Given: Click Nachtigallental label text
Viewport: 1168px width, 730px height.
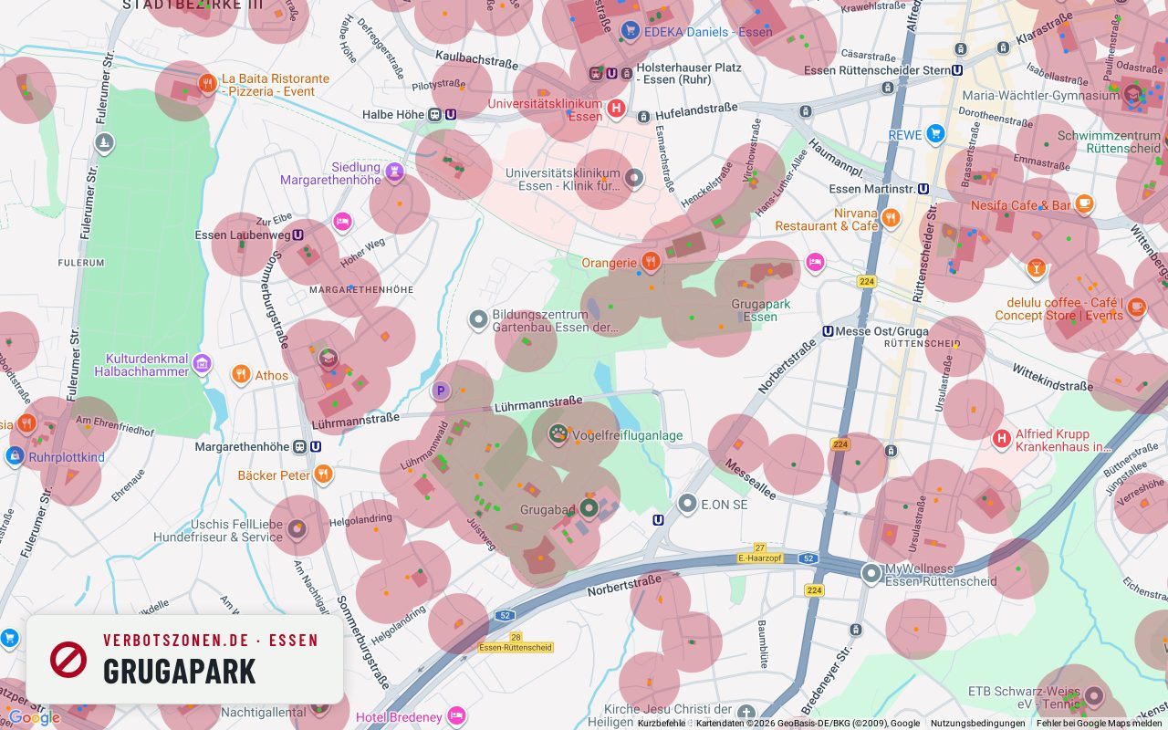Looking at the screenshot, I should [x=264, y=712].
